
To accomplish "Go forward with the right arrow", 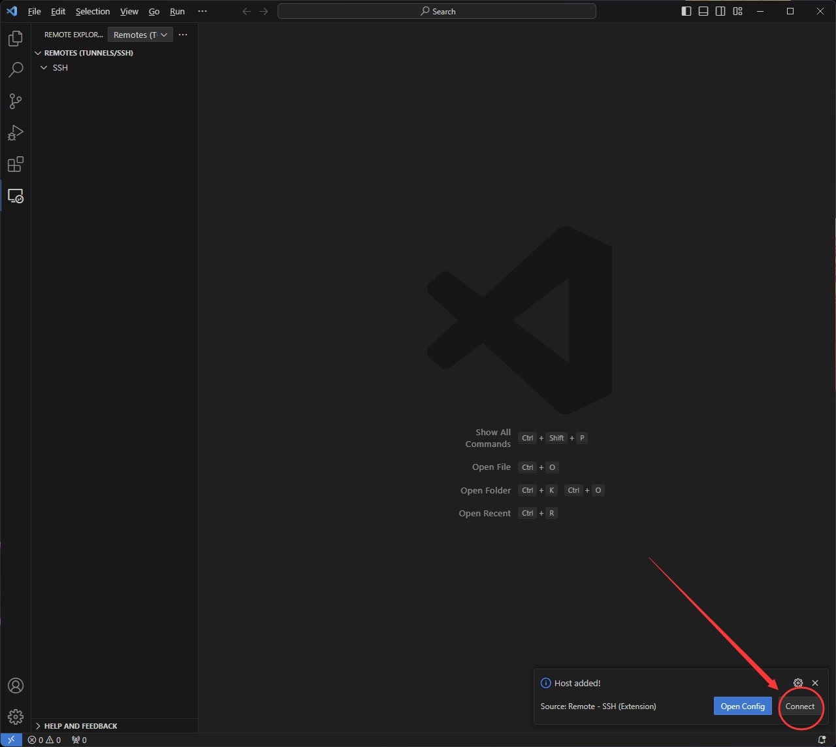I will tap(264, 11).
